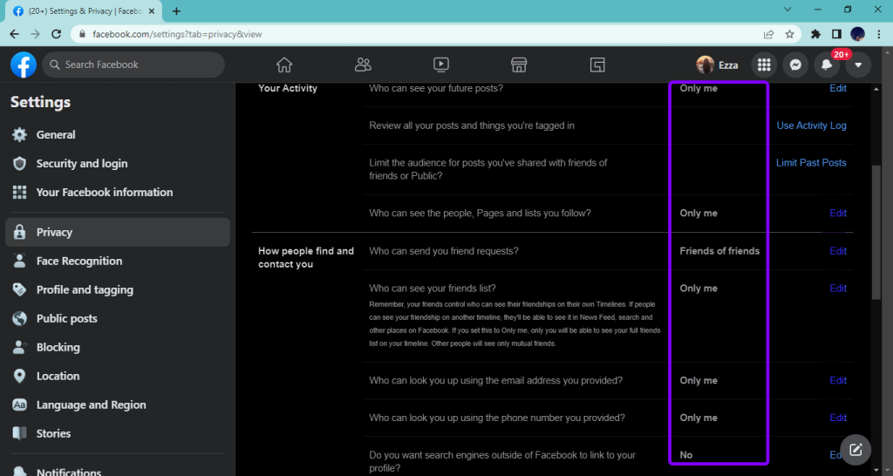893x476 pixels.
Task: Bookmark this page with star icon
Action: 789,34
